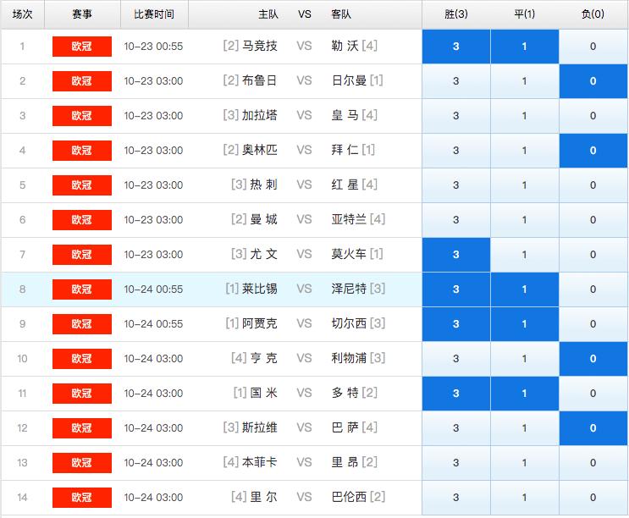Click home team 阿贾克
The width and height of the screenshot is (629, 518).
(260, 323)
